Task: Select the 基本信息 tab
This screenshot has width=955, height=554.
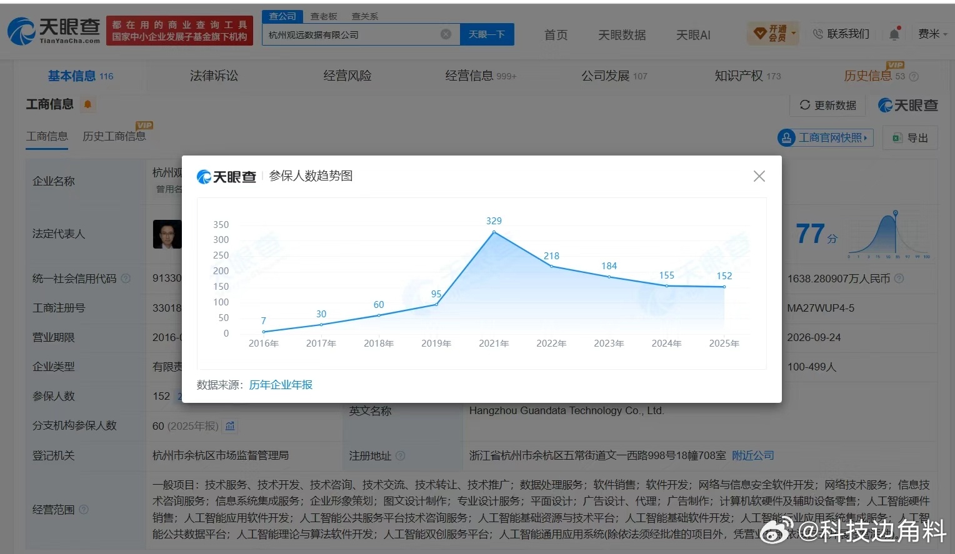Action: pos(81,76)
